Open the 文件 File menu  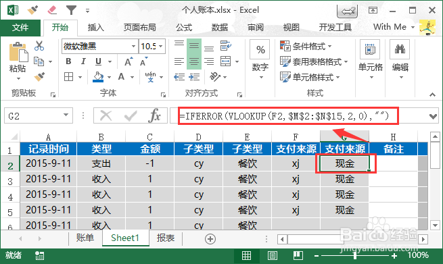point(20,28)
